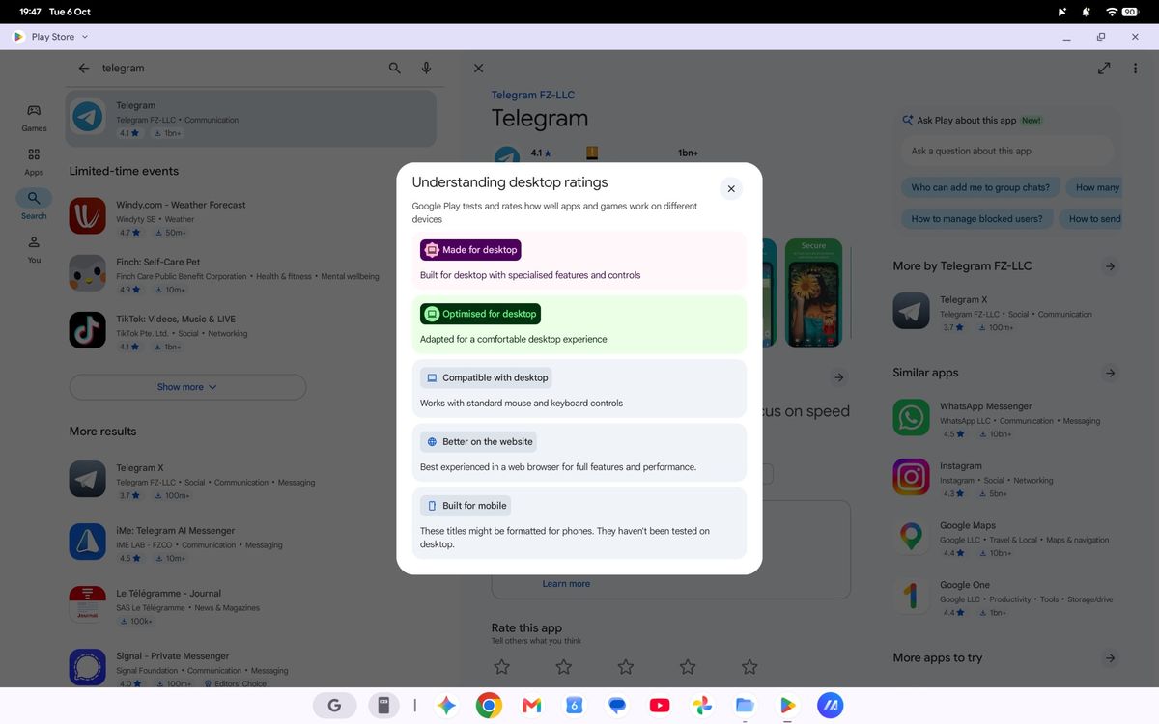The image size is (1159, 724).
Task: Type in Ask a question about this app
Action: click(x=1006, y=152)
